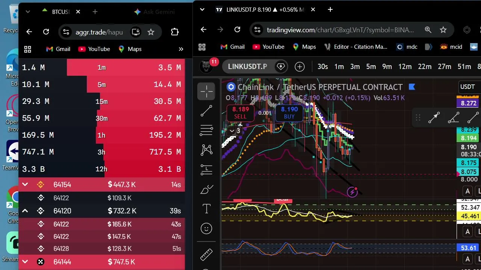Open the mdc bookmark
Image resolution: width=481 pixels, height=270 pixels.
click(407, 47)
